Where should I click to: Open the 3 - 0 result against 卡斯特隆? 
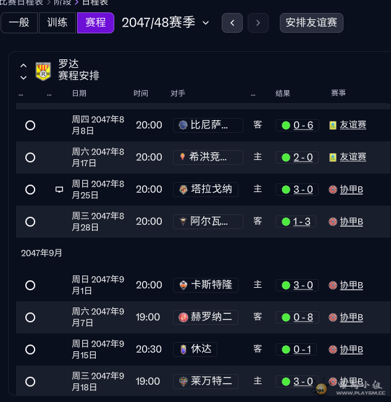click(303, 285)
